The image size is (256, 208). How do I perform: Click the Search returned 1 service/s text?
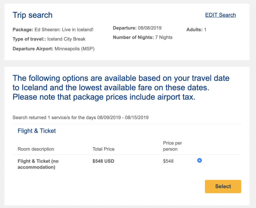click(x=80, y=117)
